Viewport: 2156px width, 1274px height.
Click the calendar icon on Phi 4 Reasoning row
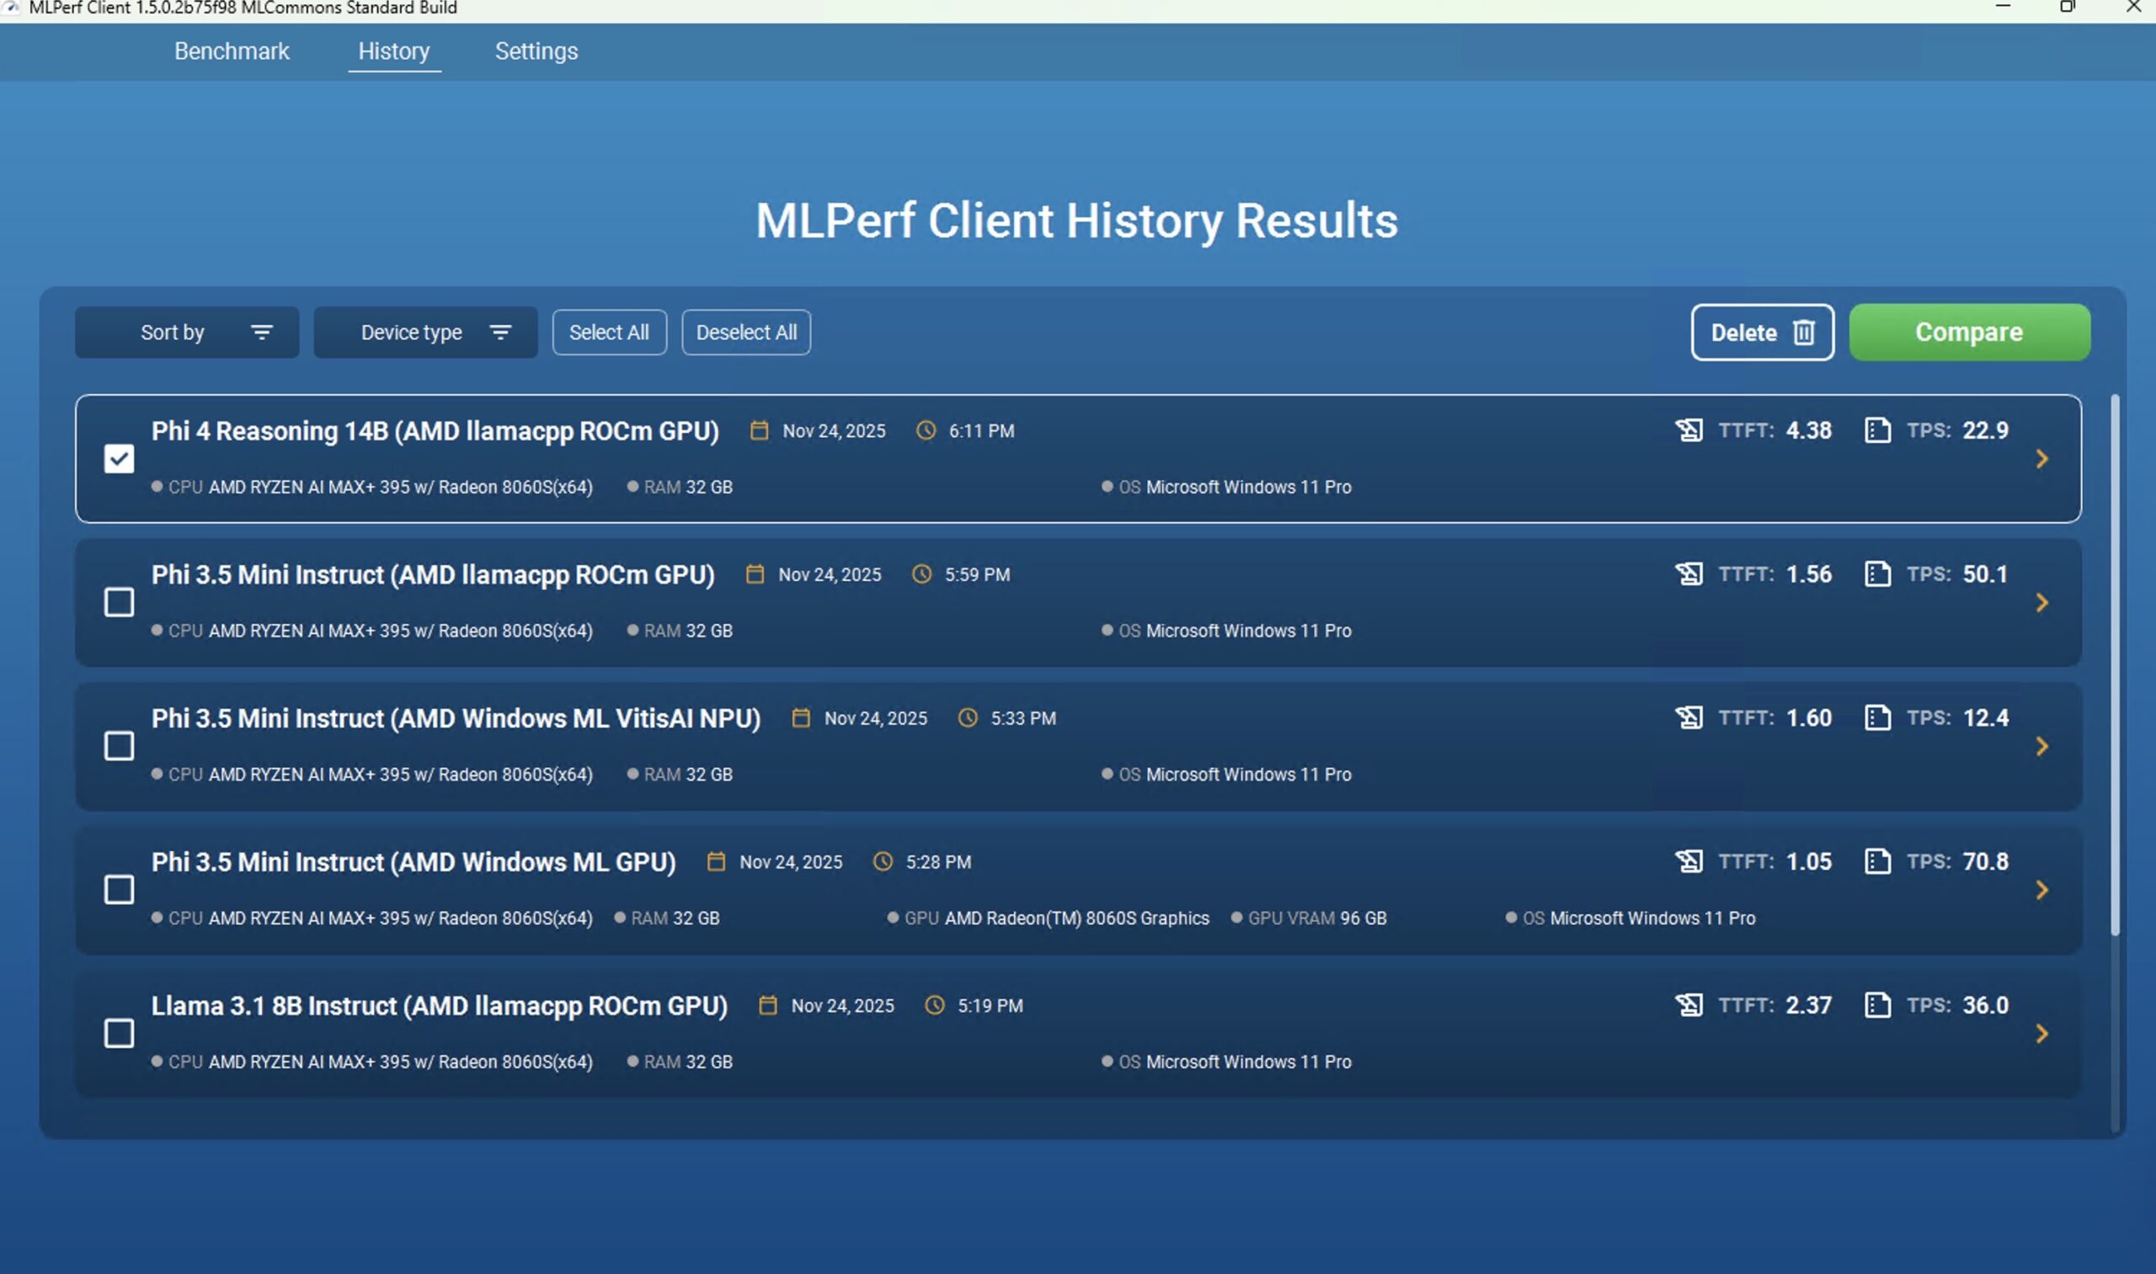[x=759, y=431]
